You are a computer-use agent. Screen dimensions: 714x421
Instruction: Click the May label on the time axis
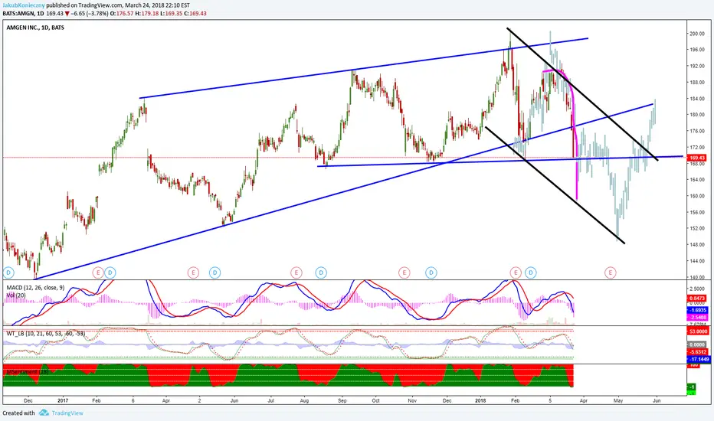click(x=618, y=401)
